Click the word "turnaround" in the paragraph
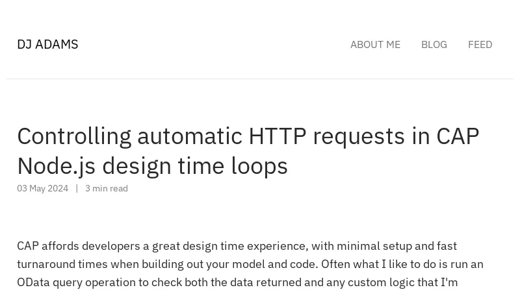 46,264
